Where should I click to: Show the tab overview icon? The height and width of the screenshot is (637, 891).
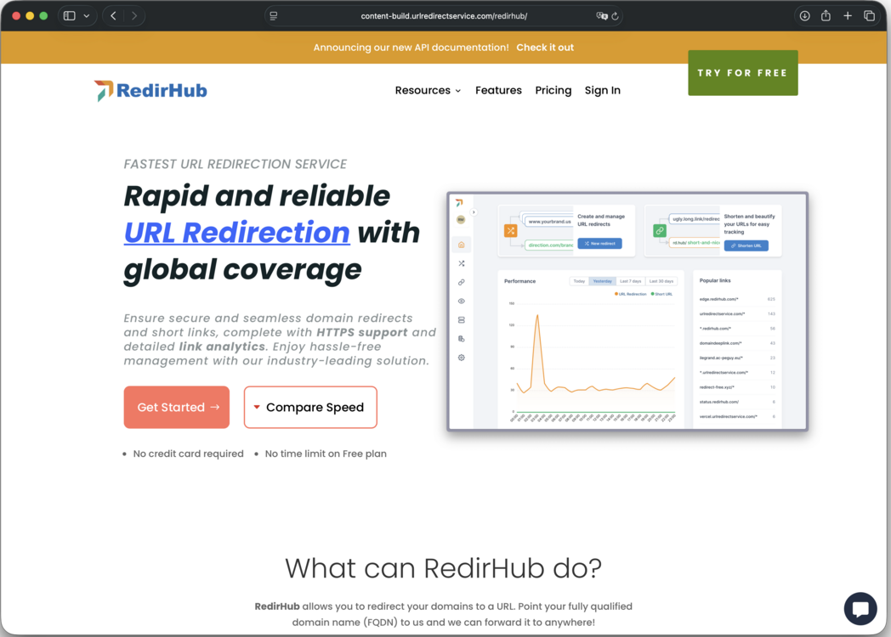[869, 16]
